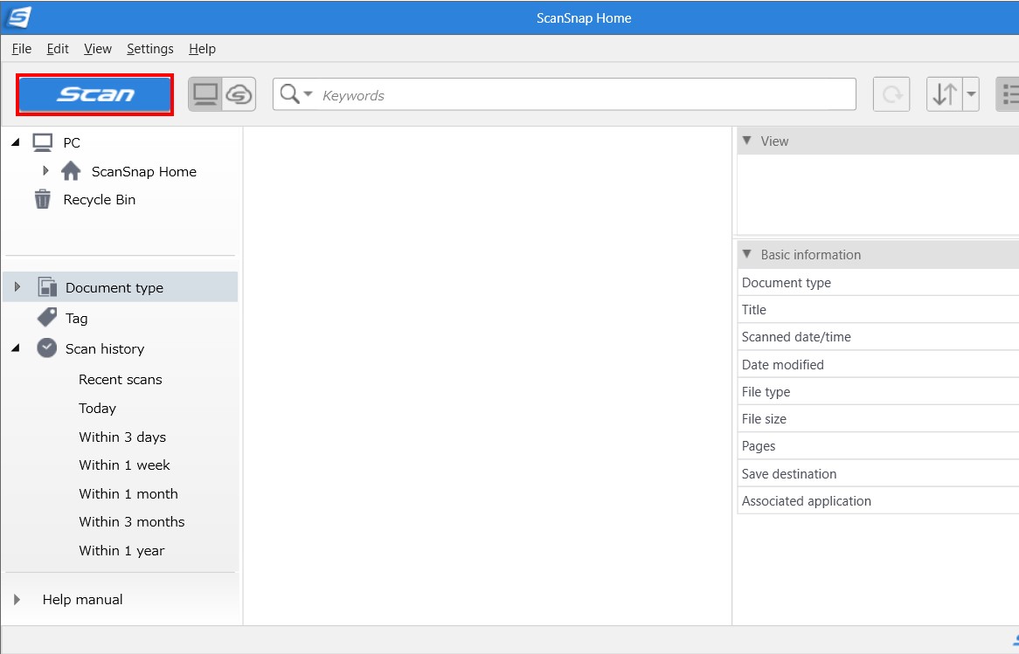Viewport: 1019px width, 654px height.
Task: Click the Scanned date/time row
Action: [x=878, y=337]
